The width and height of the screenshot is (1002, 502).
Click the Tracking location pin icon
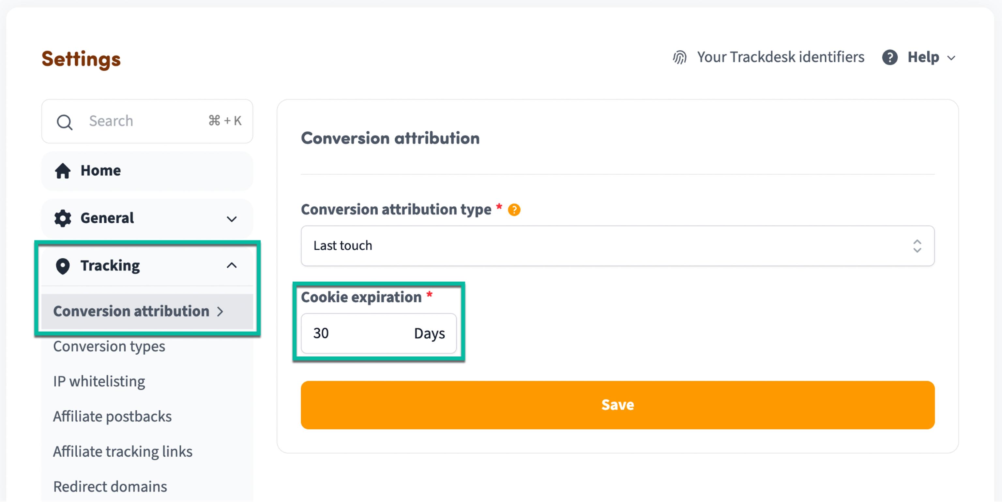point(63,266)
